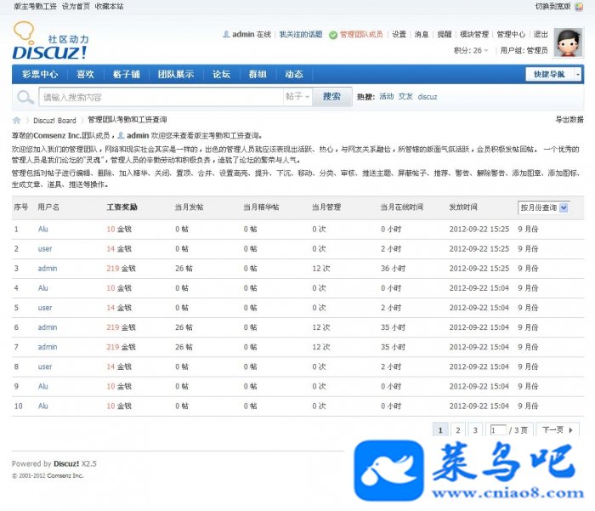
Task: Click 2012-09-22 15:25 cell in row 1
Action: point(479,229)
